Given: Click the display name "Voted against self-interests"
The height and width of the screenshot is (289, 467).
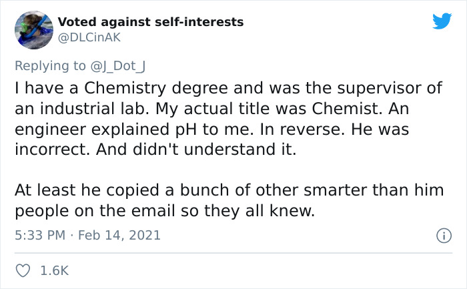Looking at the screenshot, I should click(150, 22).
